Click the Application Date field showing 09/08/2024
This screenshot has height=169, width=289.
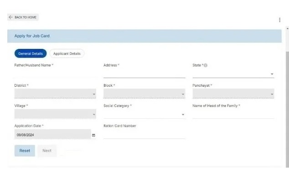pos(53,134)
